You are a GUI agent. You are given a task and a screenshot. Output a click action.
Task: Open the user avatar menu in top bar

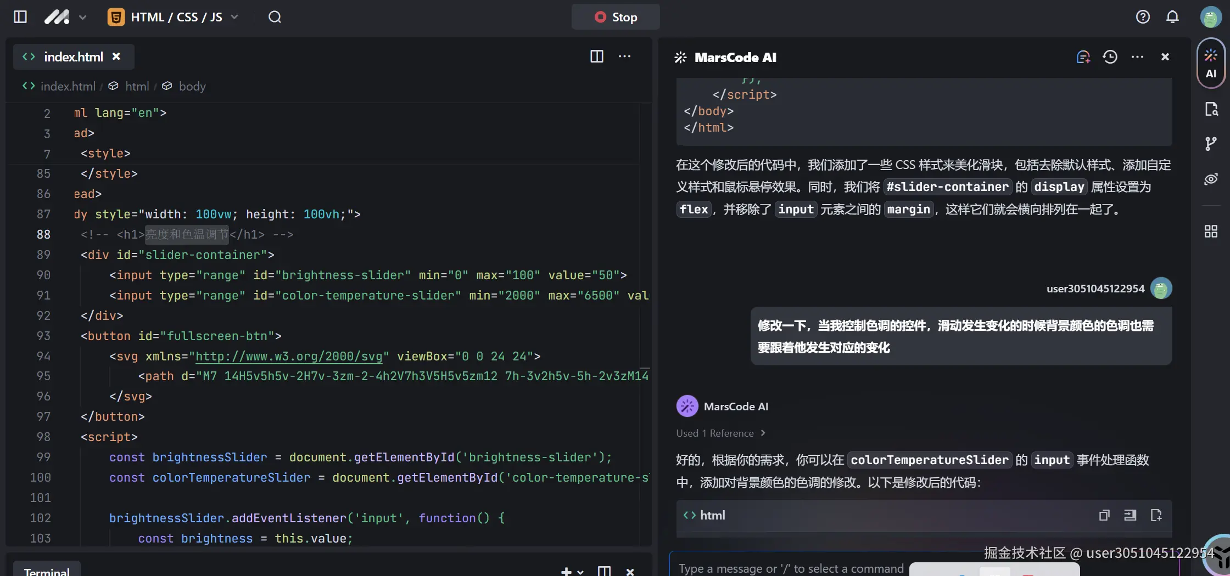coord(1210,17)
